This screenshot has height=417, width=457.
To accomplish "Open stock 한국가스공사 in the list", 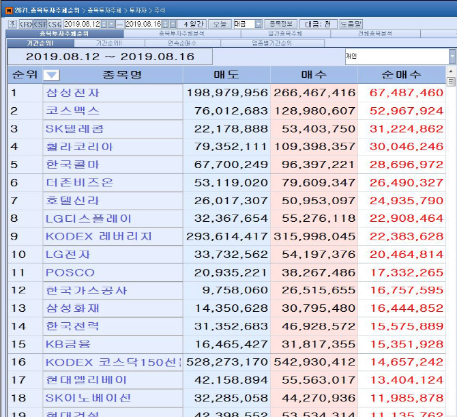I will click(86, 291).
